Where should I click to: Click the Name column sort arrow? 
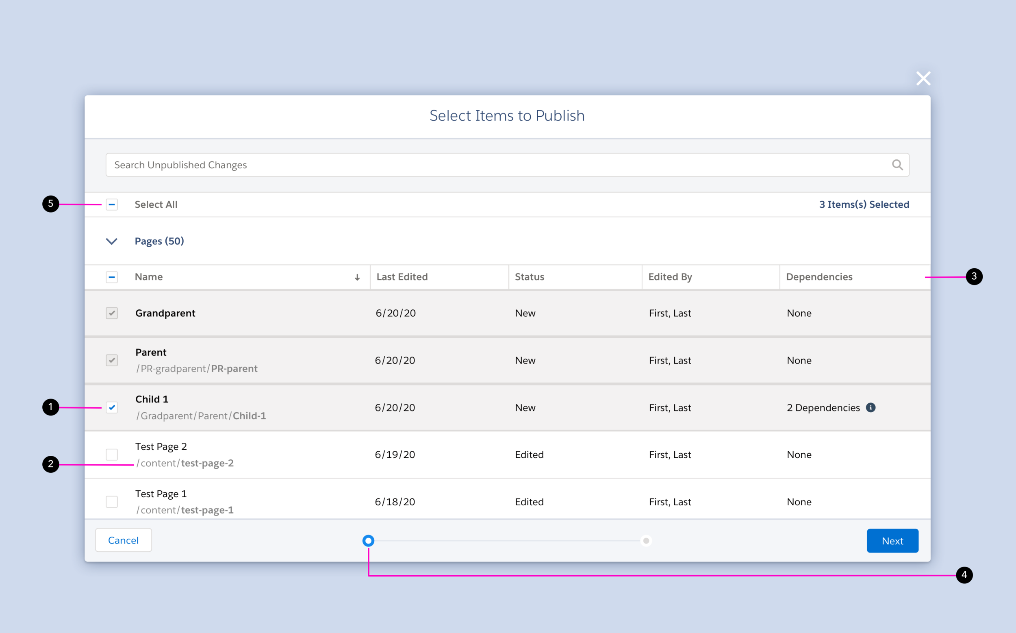pos(357,277)
